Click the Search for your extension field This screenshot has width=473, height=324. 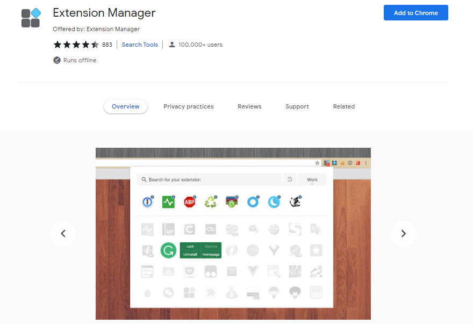(210, 179)
